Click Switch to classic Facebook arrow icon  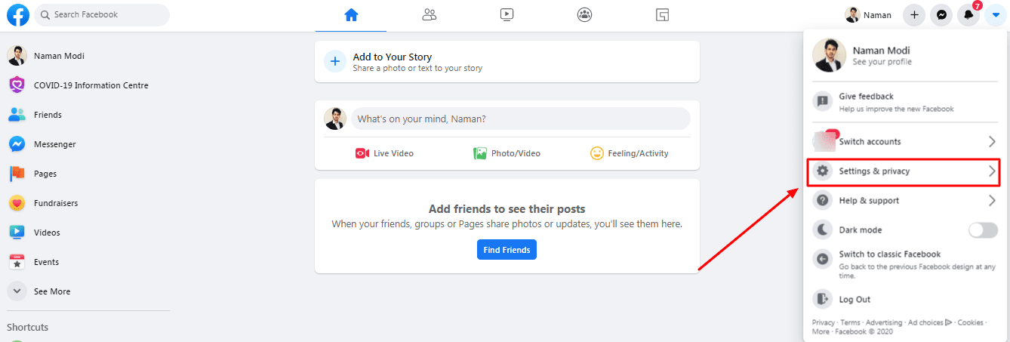(x=823, y=259)
